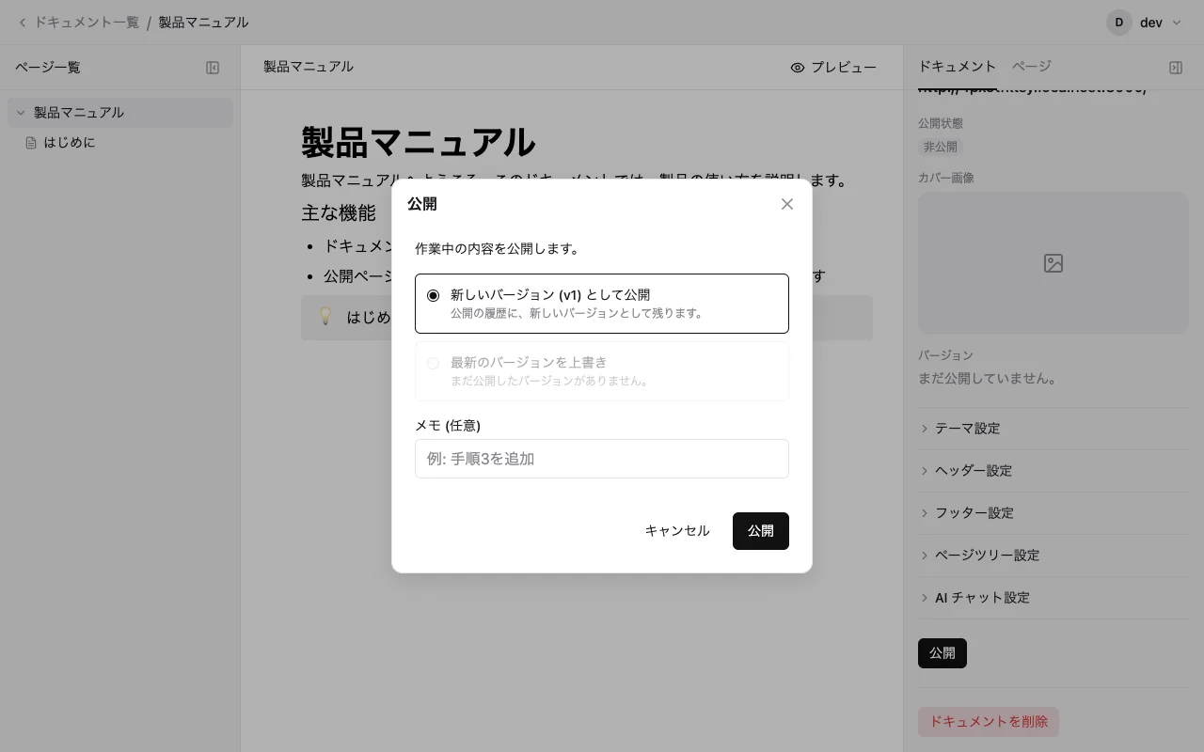Click the プレビュー eye icon
Viewport: 1204px width, 752px height.
[x=798, y=68]
